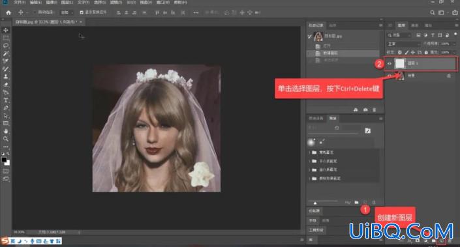Viewport: 460px width, 247px height.
Task: Open the layer blend mode dropdown
Action: coord(403,44)
